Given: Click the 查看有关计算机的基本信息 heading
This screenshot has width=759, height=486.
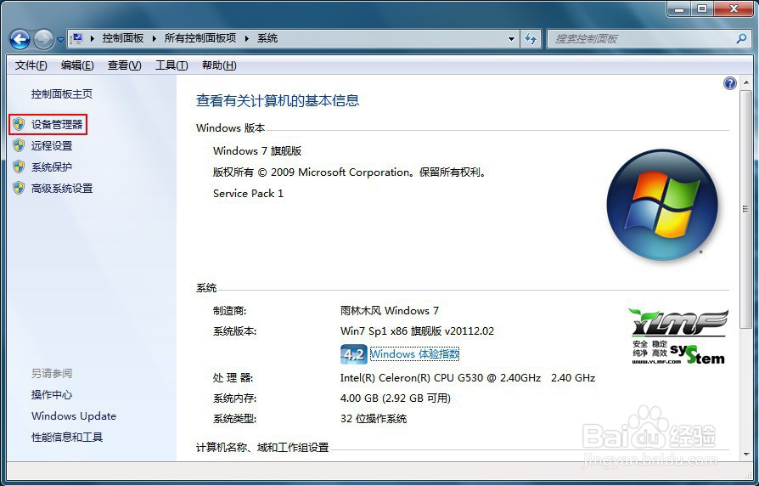Looking at the screenshot, I should point(278,100).
